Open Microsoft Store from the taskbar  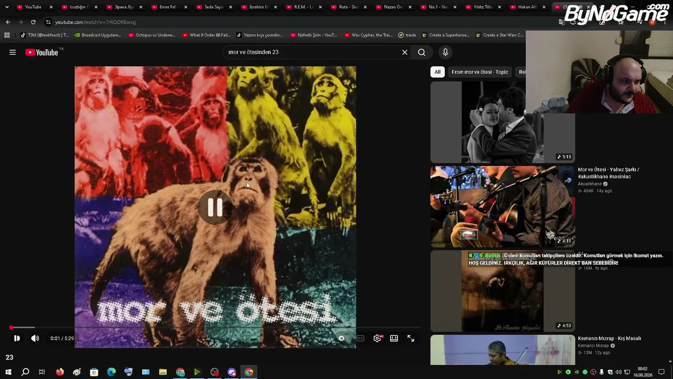[94, 372]
